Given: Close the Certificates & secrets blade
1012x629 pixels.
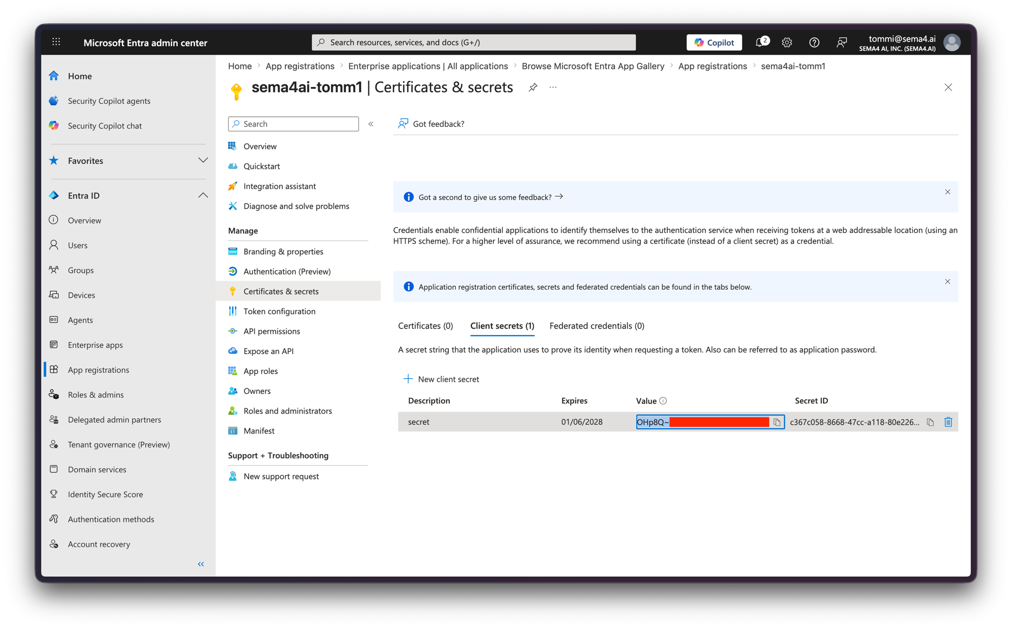Looking at the screenshot, I should pos(948,87).
